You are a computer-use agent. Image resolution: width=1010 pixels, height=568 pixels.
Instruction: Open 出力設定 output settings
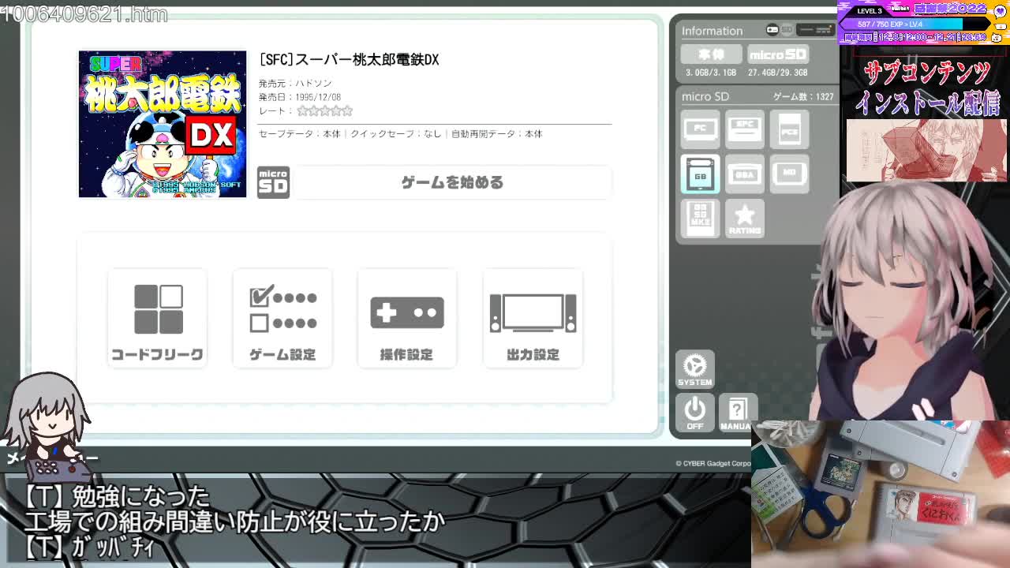[533, 319]
